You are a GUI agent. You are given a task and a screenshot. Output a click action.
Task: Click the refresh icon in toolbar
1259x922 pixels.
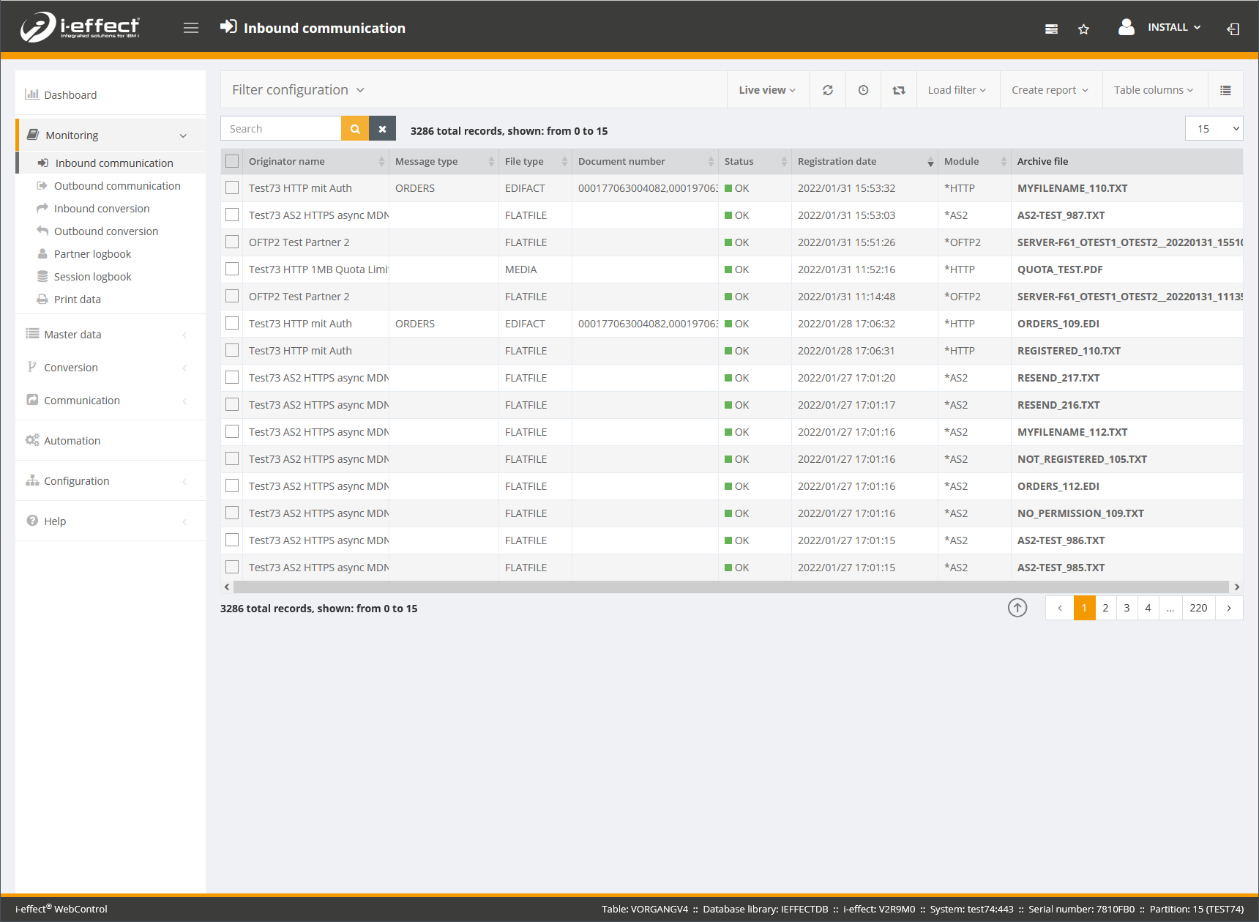827,90
